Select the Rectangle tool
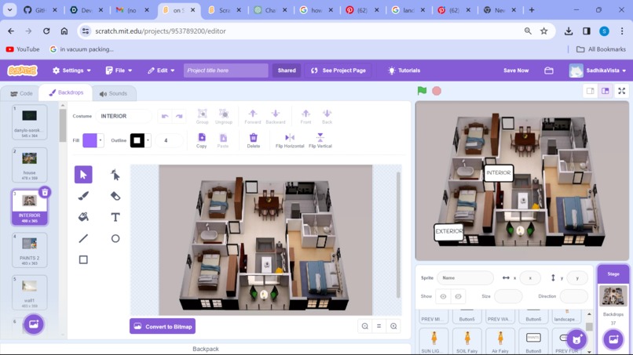This screenshot has width=633, height=355. point(83,259)
